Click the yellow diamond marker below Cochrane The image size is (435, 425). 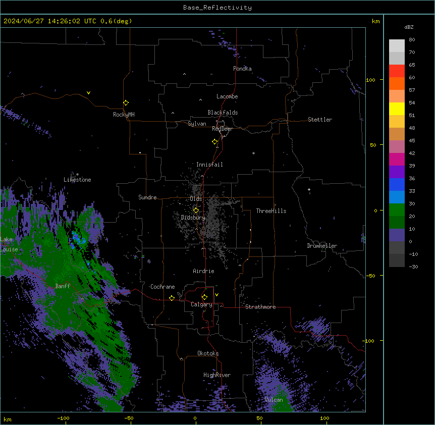click(x=172, y=298)
